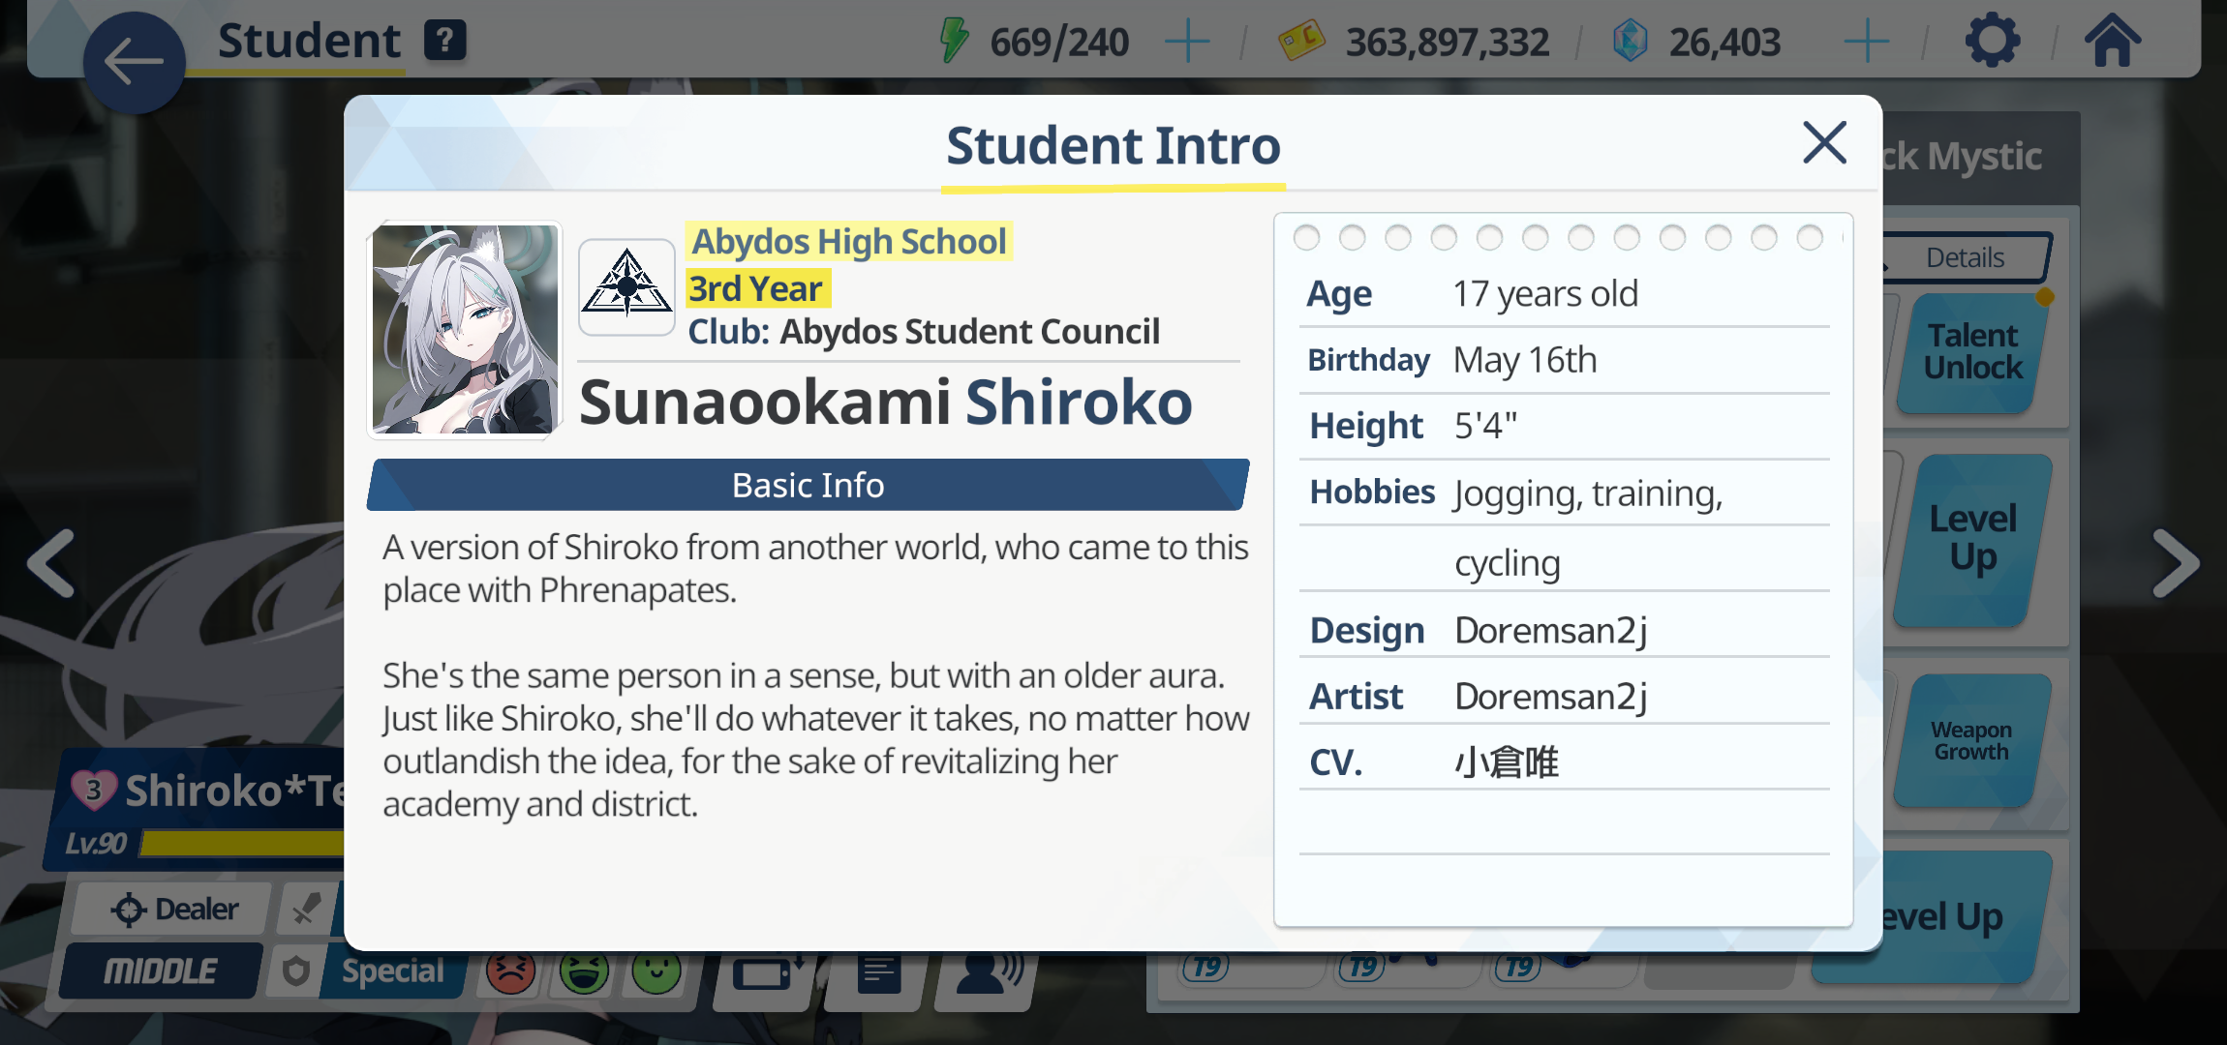Tap the smiling face emote icon
Screen dimensions: 2227x1045
[656, 971]
